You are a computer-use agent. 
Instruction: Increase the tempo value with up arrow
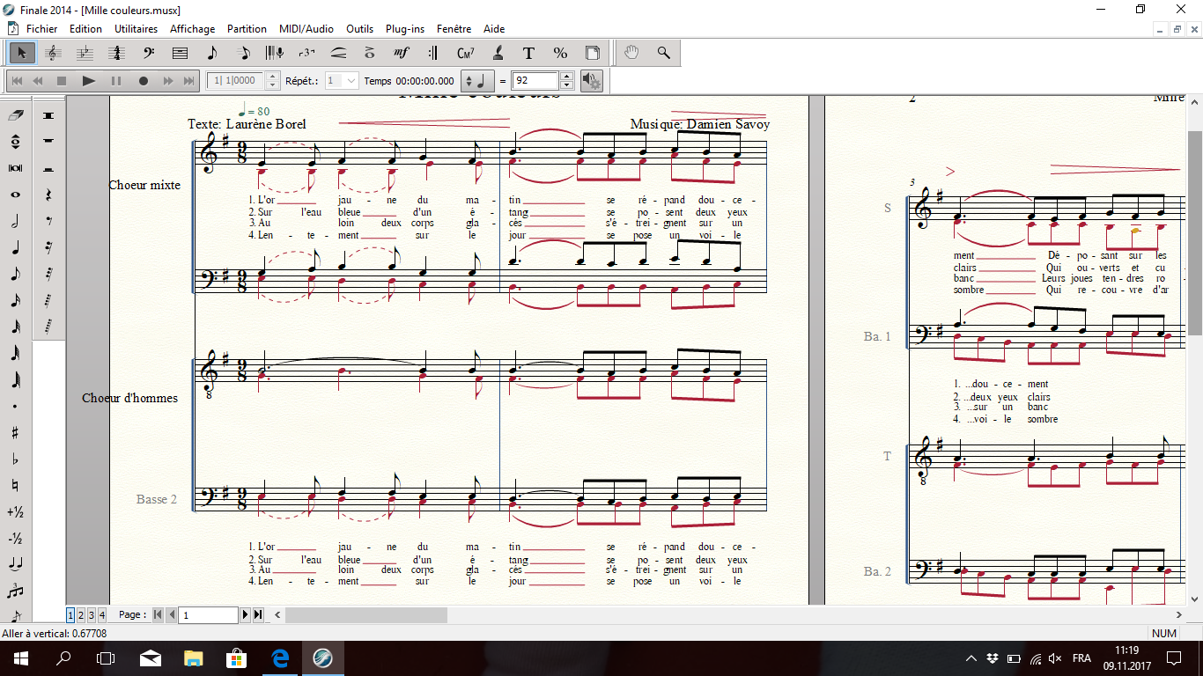point(566,77)
